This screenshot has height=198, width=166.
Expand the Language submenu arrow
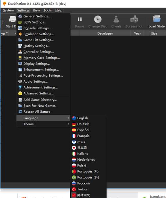[68, 118]
